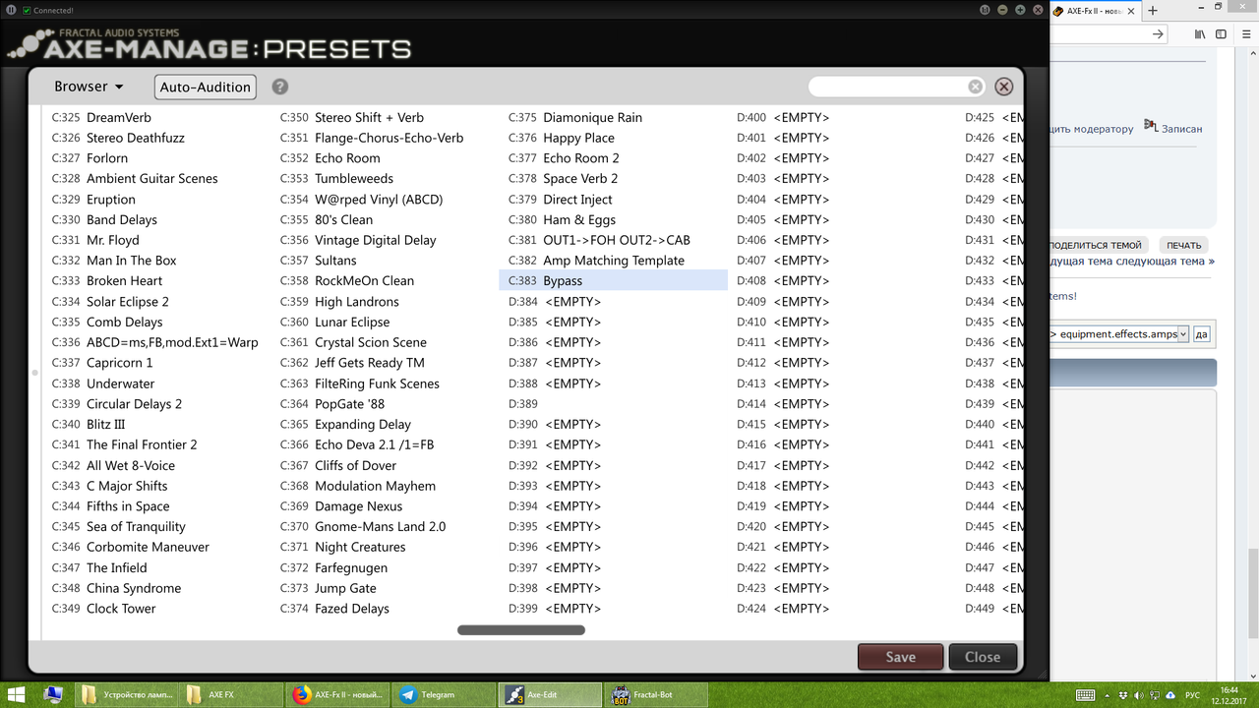
Task: Select preset C:340 Blitz III
Action: (x=157, y=424)
